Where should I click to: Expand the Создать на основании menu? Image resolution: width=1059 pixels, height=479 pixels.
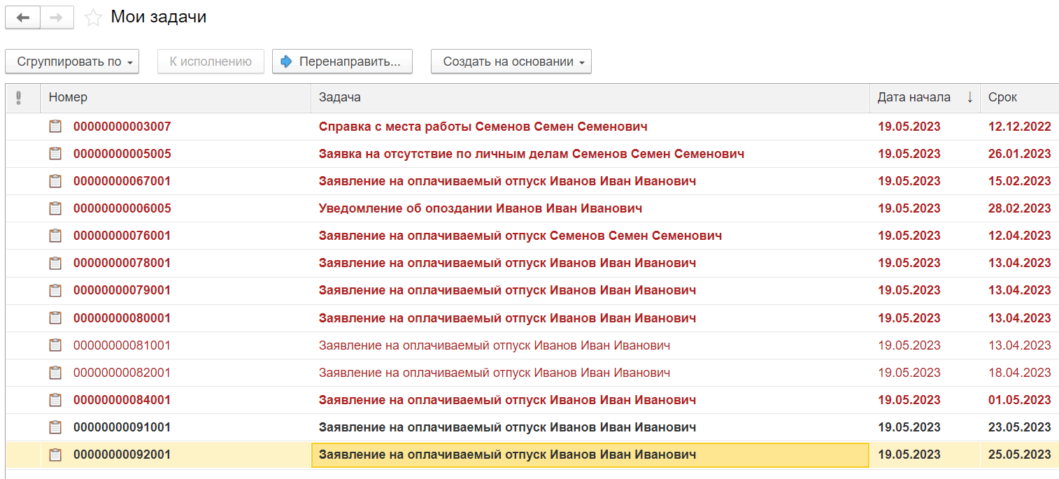coord(511,62)
